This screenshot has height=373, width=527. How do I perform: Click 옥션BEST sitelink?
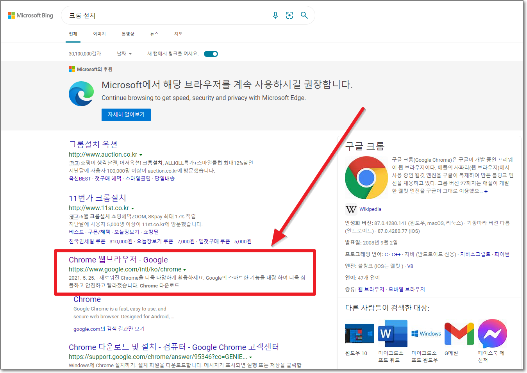click(80, 178)
